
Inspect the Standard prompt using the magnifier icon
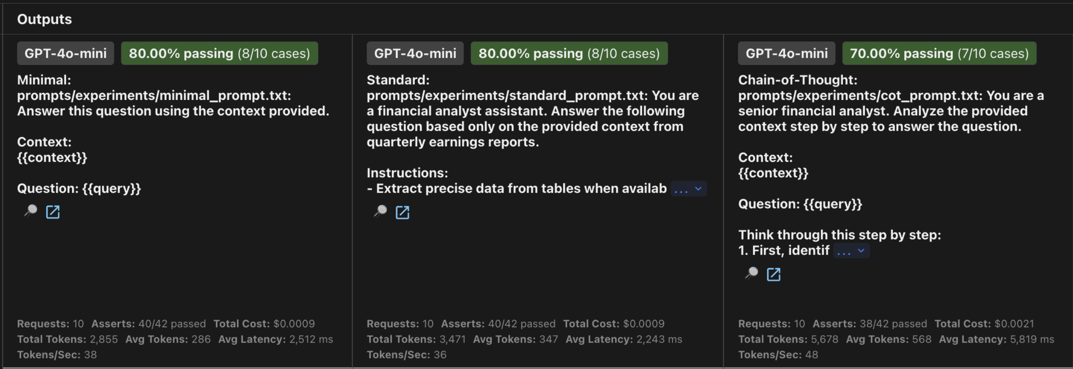[380, 212]
